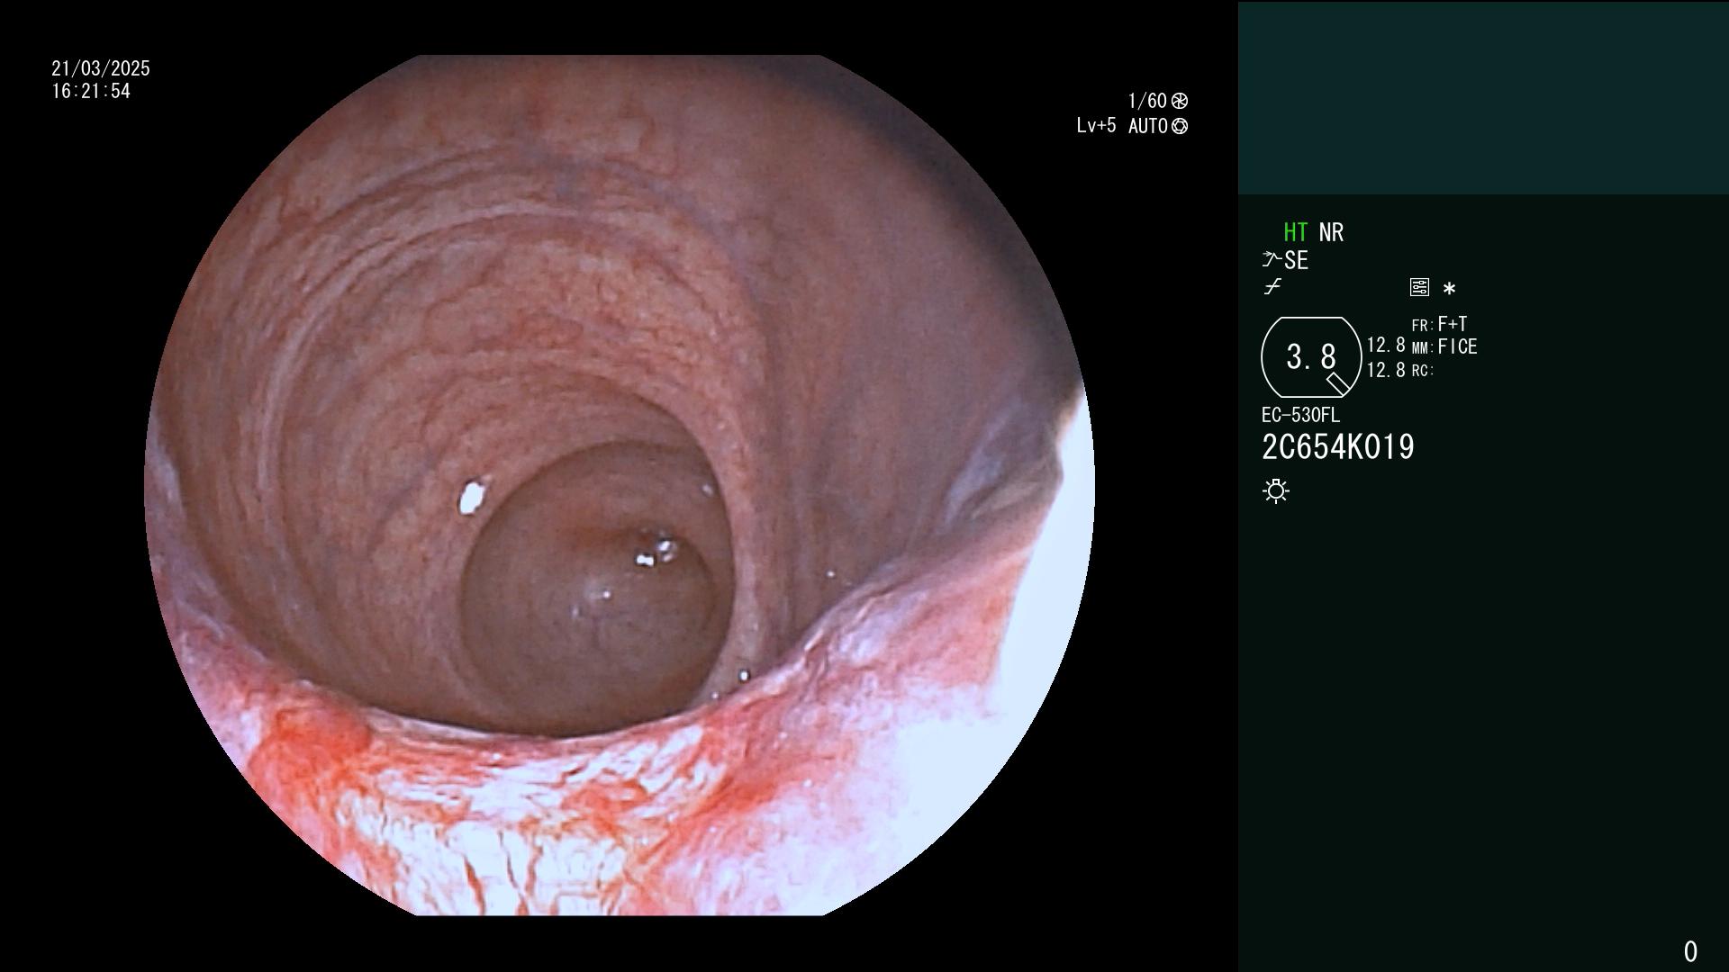Click the iris icon beside AUTO
1729x972 pixels.
point(1180,126)
